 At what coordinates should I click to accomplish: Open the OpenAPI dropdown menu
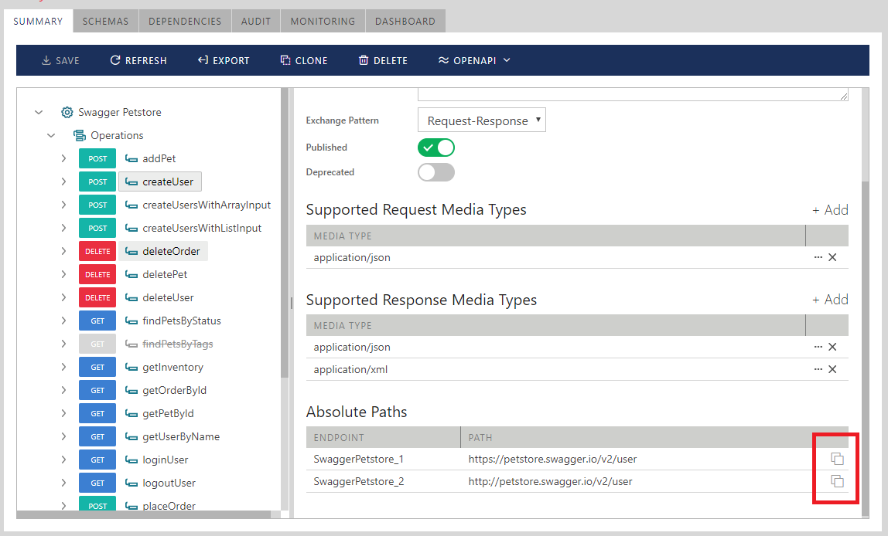point(474,60)
